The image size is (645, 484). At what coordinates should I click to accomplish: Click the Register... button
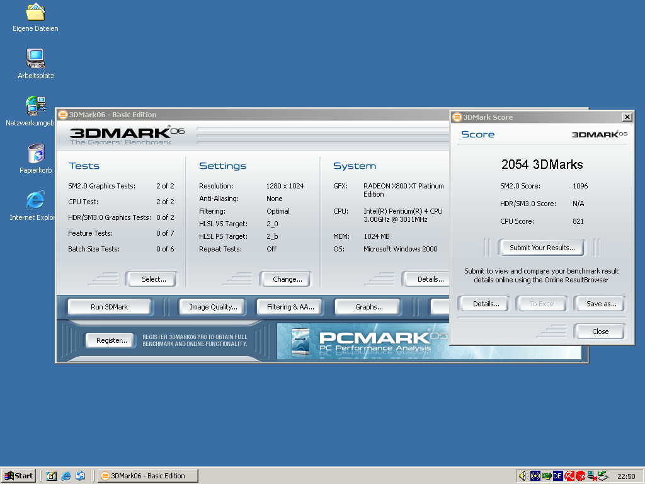pyautogui.click(x=110, y=340)
